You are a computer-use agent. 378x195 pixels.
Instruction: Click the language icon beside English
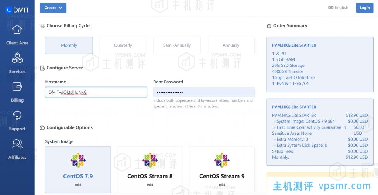click(x=331, y=8)
